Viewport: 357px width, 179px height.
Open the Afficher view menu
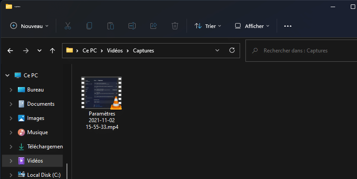pyautogui.click(x=252, y=26)
